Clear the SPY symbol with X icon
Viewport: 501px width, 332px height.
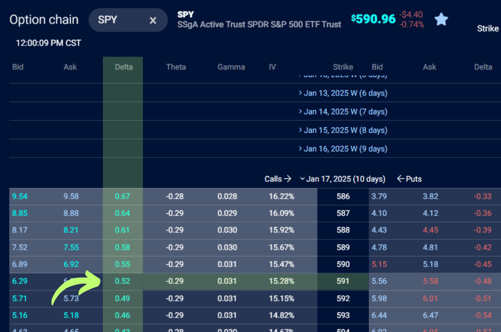tap(153, 20)
